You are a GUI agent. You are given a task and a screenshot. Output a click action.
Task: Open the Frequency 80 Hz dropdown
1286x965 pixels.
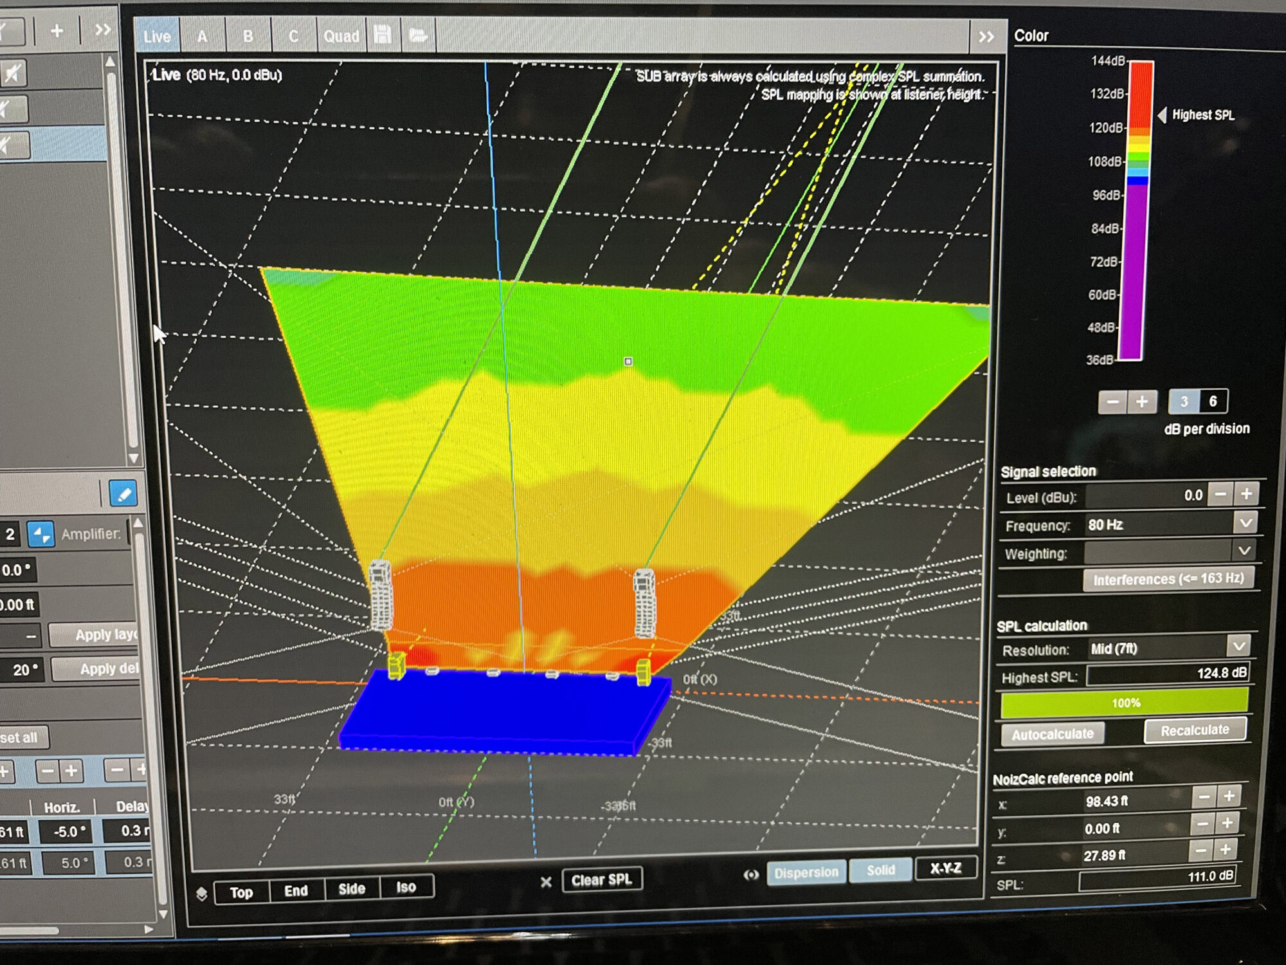click(1245, 523)
